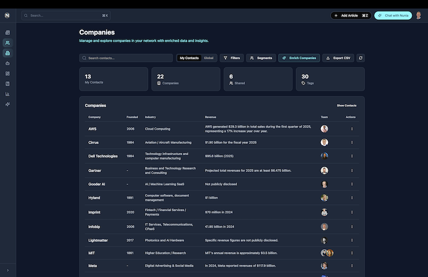Open the four-squares grid sidebar icon
This screenshot has width=428, height=277.
pos(7,74)
